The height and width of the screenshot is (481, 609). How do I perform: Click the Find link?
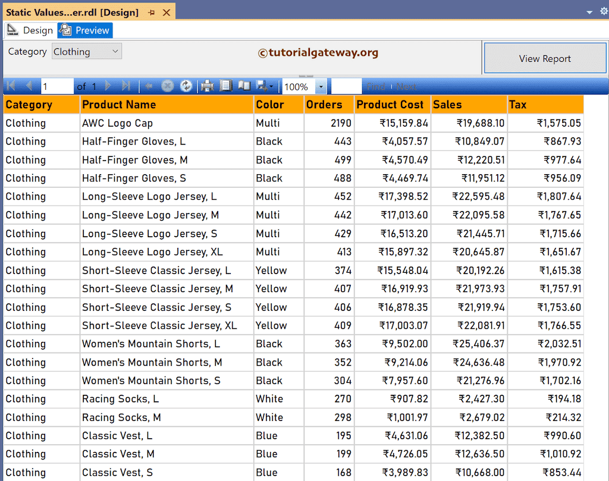pyautogui.click(x=376, y=86)
